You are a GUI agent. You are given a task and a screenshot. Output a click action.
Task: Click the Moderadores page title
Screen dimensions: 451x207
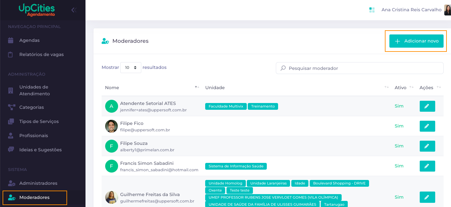point(130,41)
